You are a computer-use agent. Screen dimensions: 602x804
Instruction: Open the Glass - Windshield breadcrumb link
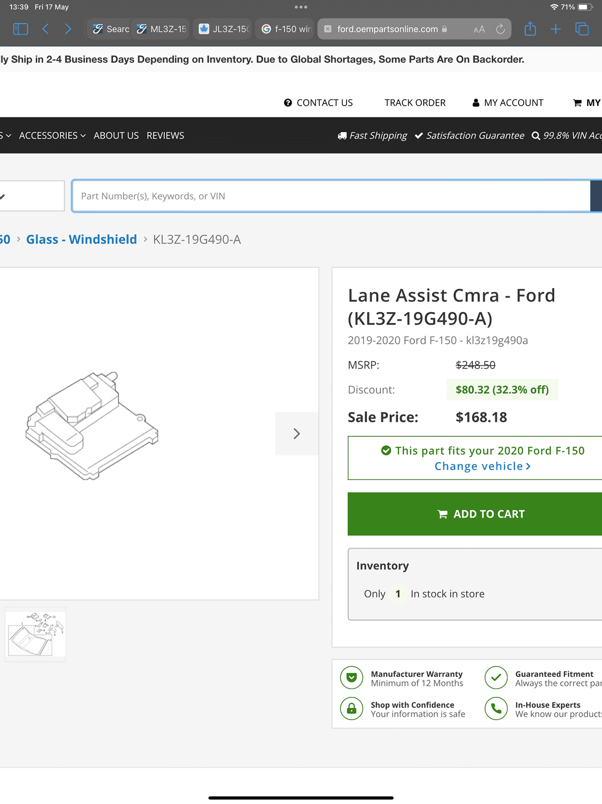[x=81, y=239]
